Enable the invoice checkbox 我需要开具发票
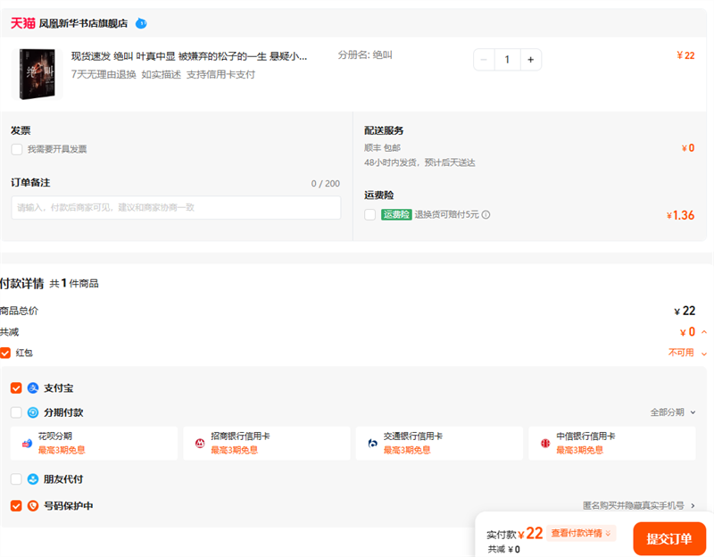Screen dimensions: 714x557 click(17, 150)
